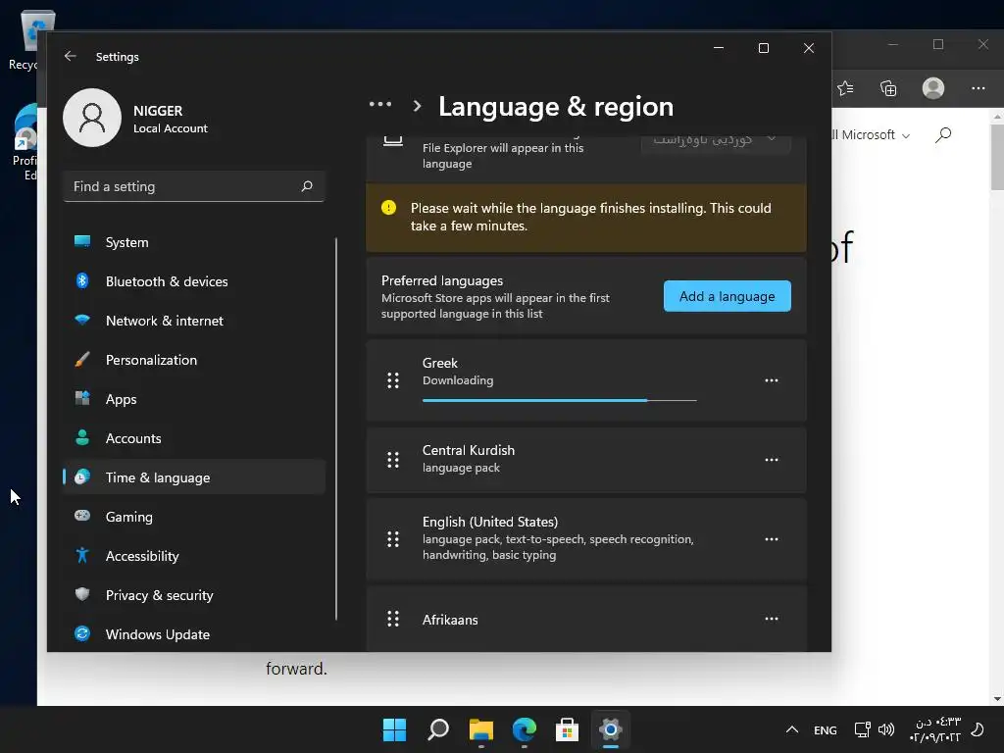The image size is (1004, 753).
Task: Open taskbar Search
Action: click(x=438, y=729)
